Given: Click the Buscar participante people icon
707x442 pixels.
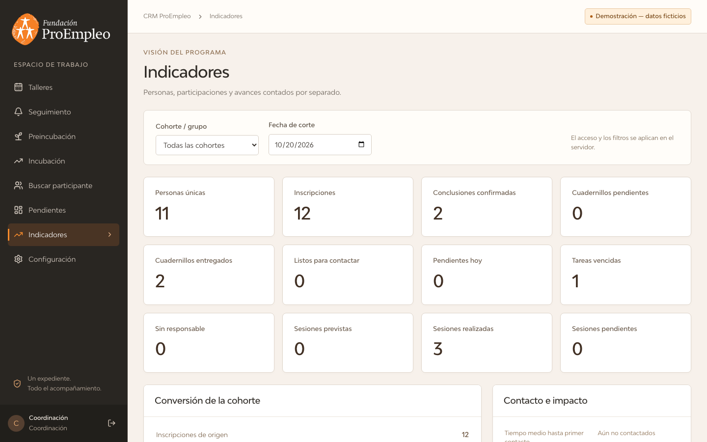Looking at the screenshot, I should (x=18, y=186).
